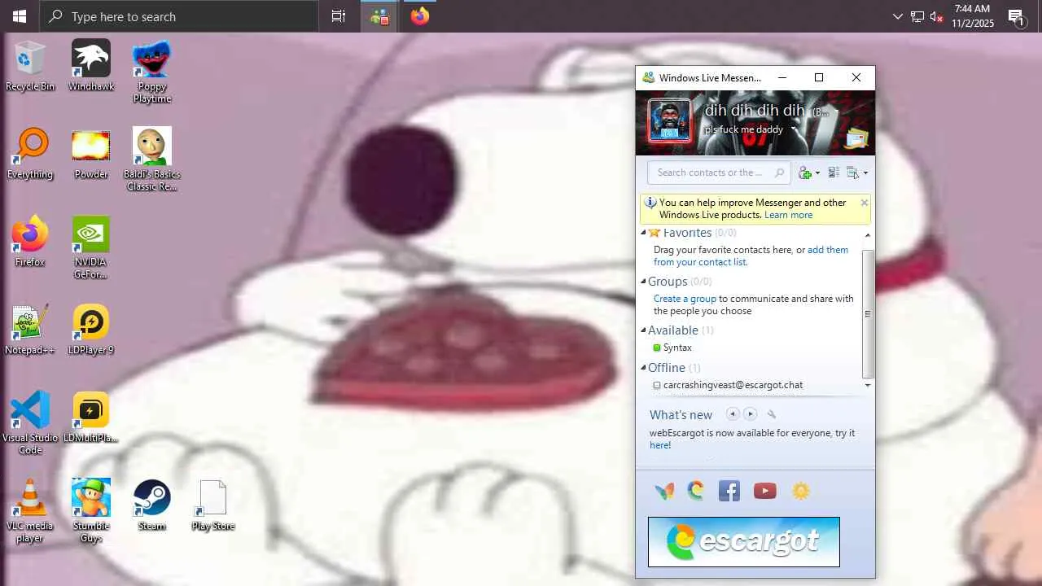Viewport: 1042px width, 586px height.
Task: Select the VLC media player desktop shortcut
Action: [30, 511]
